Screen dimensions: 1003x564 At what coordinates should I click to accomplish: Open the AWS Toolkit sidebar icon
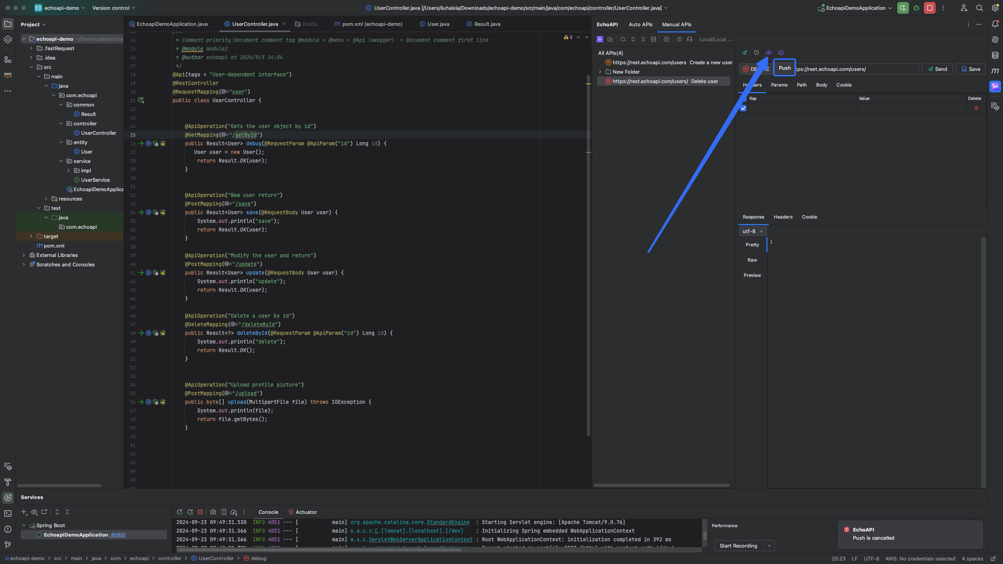coord(8,74)
